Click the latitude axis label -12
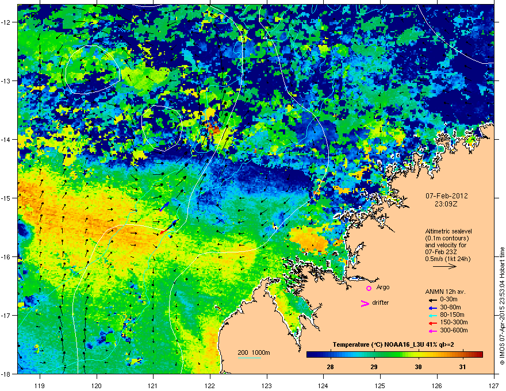Image resolution: width=506 pixels, height=391 pixels. pyautogui.click(x=6, y=22)
